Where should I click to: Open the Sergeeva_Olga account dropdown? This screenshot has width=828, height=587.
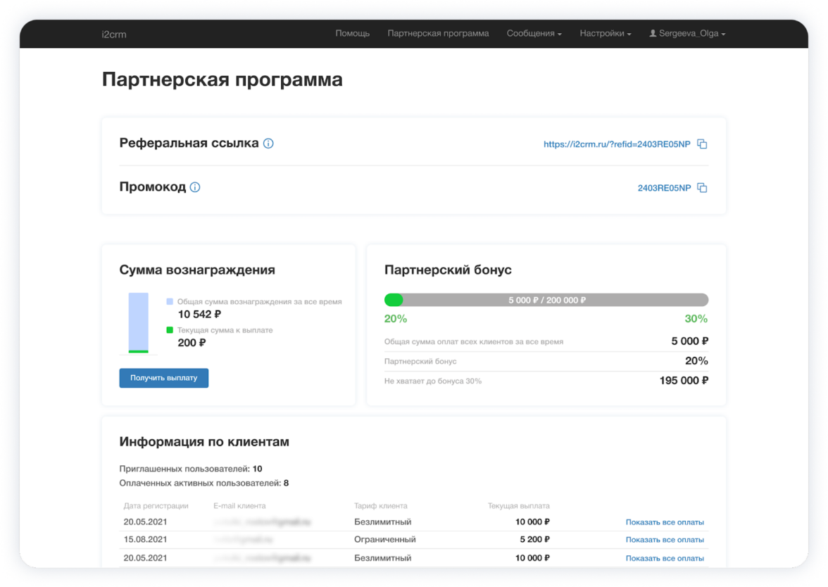tap(691, 34)
